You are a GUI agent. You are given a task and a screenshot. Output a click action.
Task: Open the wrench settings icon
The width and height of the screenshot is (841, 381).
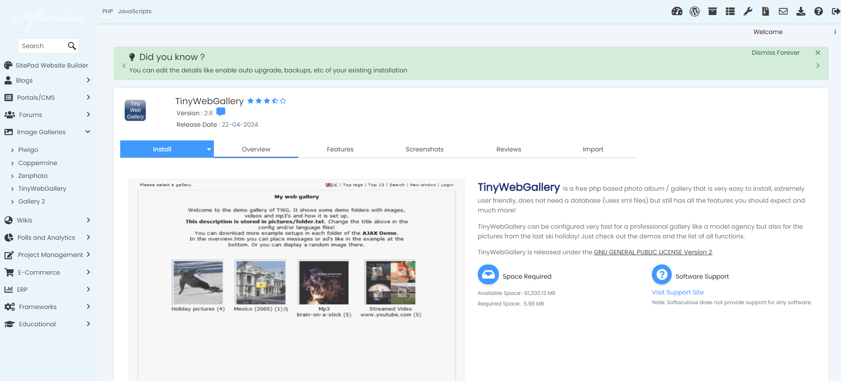click(748, 11)
